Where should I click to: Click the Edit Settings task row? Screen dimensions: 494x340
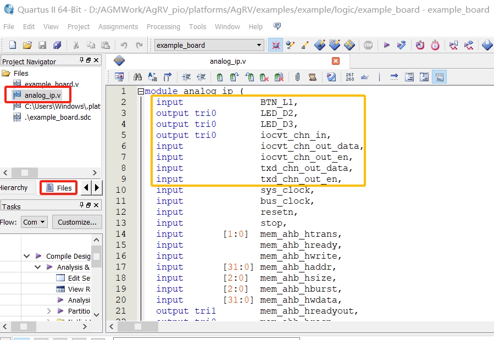74,278
